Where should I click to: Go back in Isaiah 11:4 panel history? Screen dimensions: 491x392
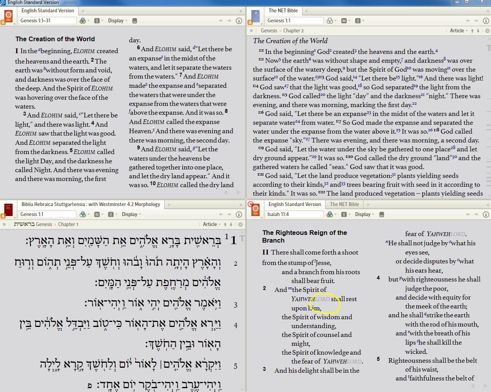468,214
